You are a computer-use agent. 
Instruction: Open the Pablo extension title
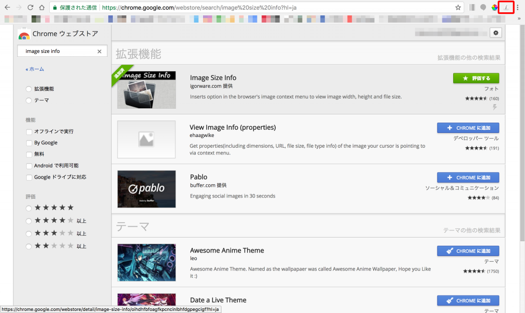[198, 177]
